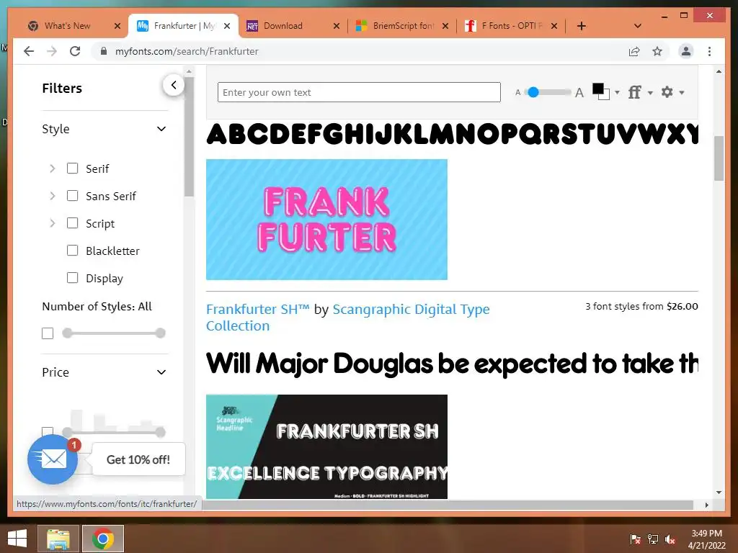738x553 pixels.
Task: Click the padlock site info icon
Action: (x=104, y=51)
